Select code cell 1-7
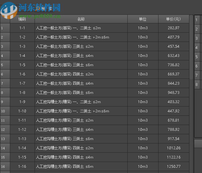Viewport: 202px width, 173px height. (22, 83)
